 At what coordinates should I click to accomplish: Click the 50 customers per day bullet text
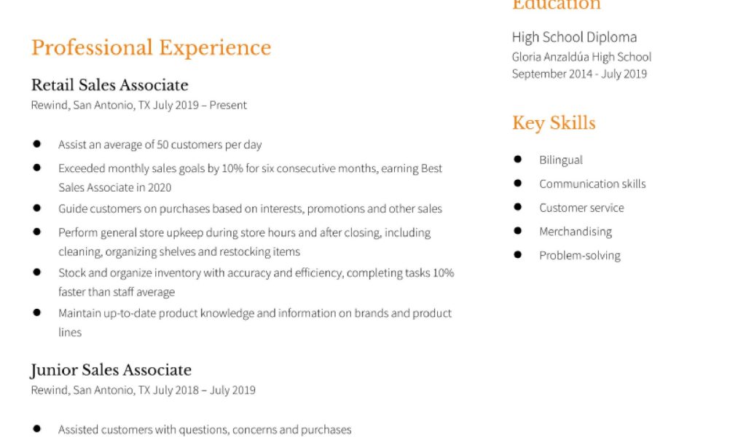pyautogui.click(x=160, y=144)
